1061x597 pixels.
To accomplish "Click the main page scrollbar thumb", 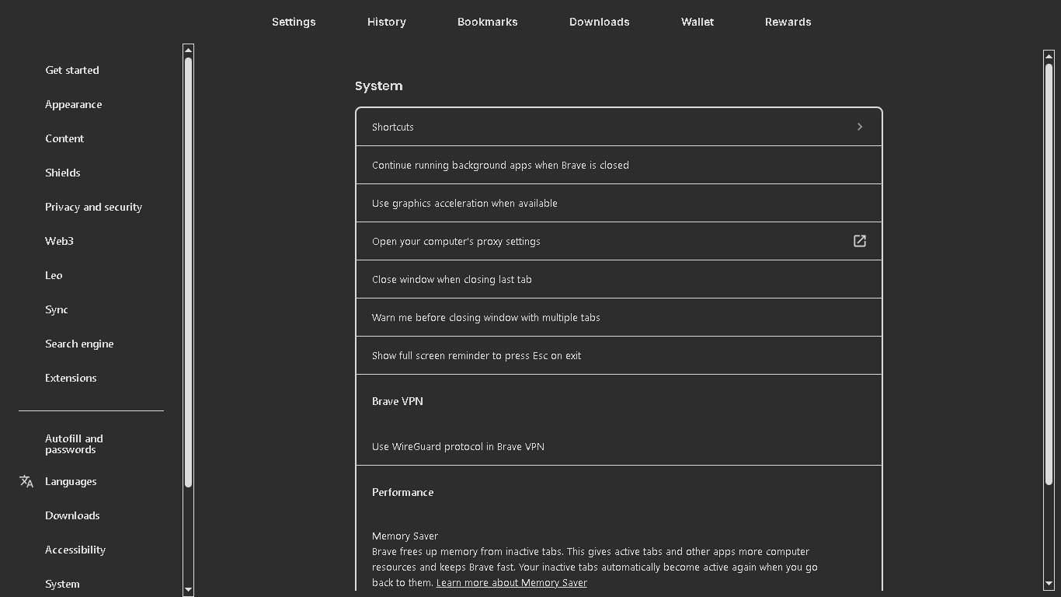I will coord(1049,275).
